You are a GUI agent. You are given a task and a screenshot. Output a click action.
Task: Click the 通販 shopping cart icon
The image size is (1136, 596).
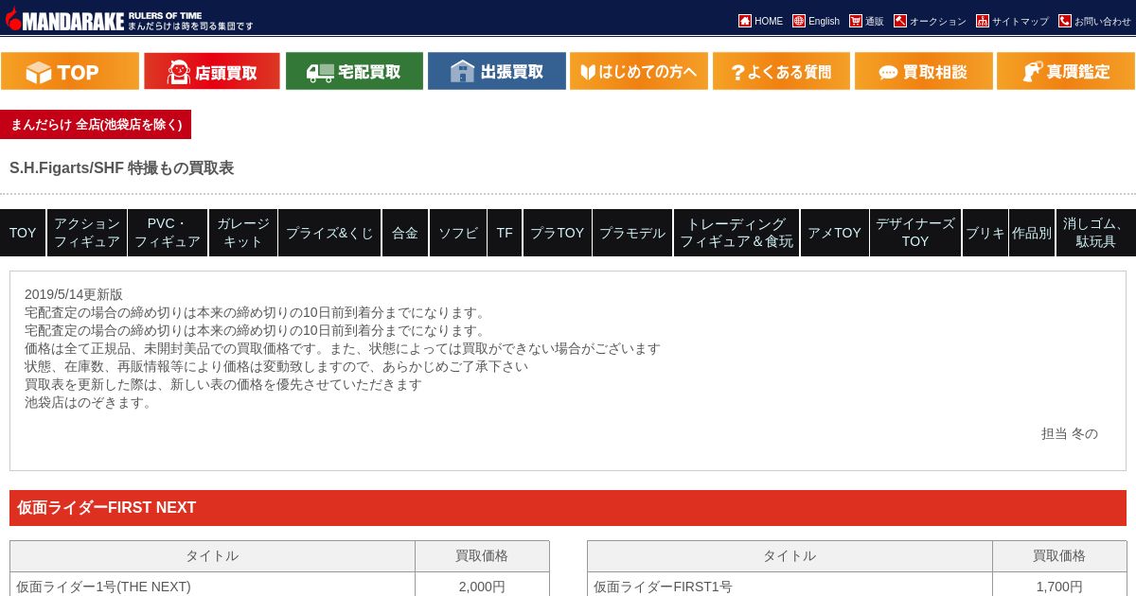pyautogui.click(x=856, y=21)
